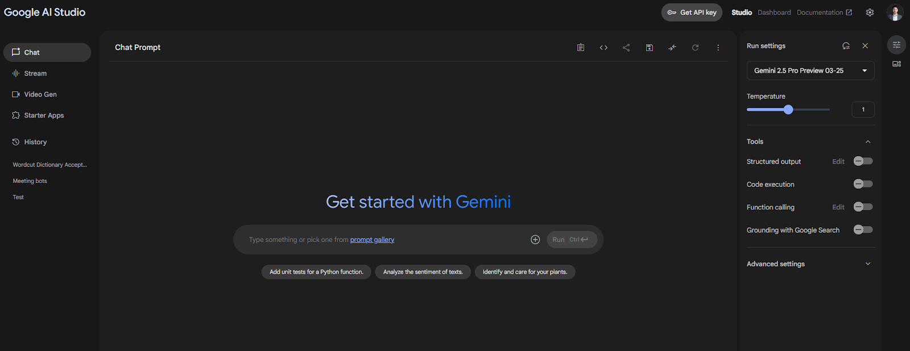This screenshot has width=910, height=351.
Task: Click the Get code brackets icon
Action: tap(603, 48)
